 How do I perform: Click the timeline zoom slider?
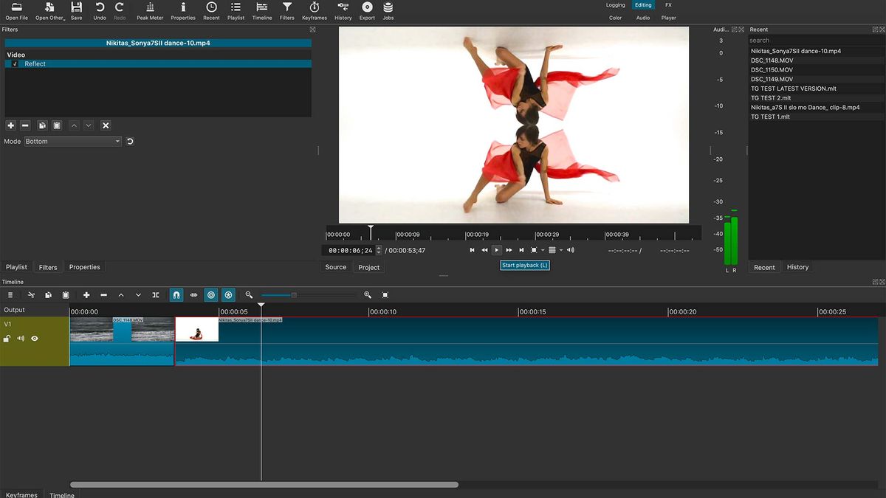pyautogui.click(x=294, y=295)
